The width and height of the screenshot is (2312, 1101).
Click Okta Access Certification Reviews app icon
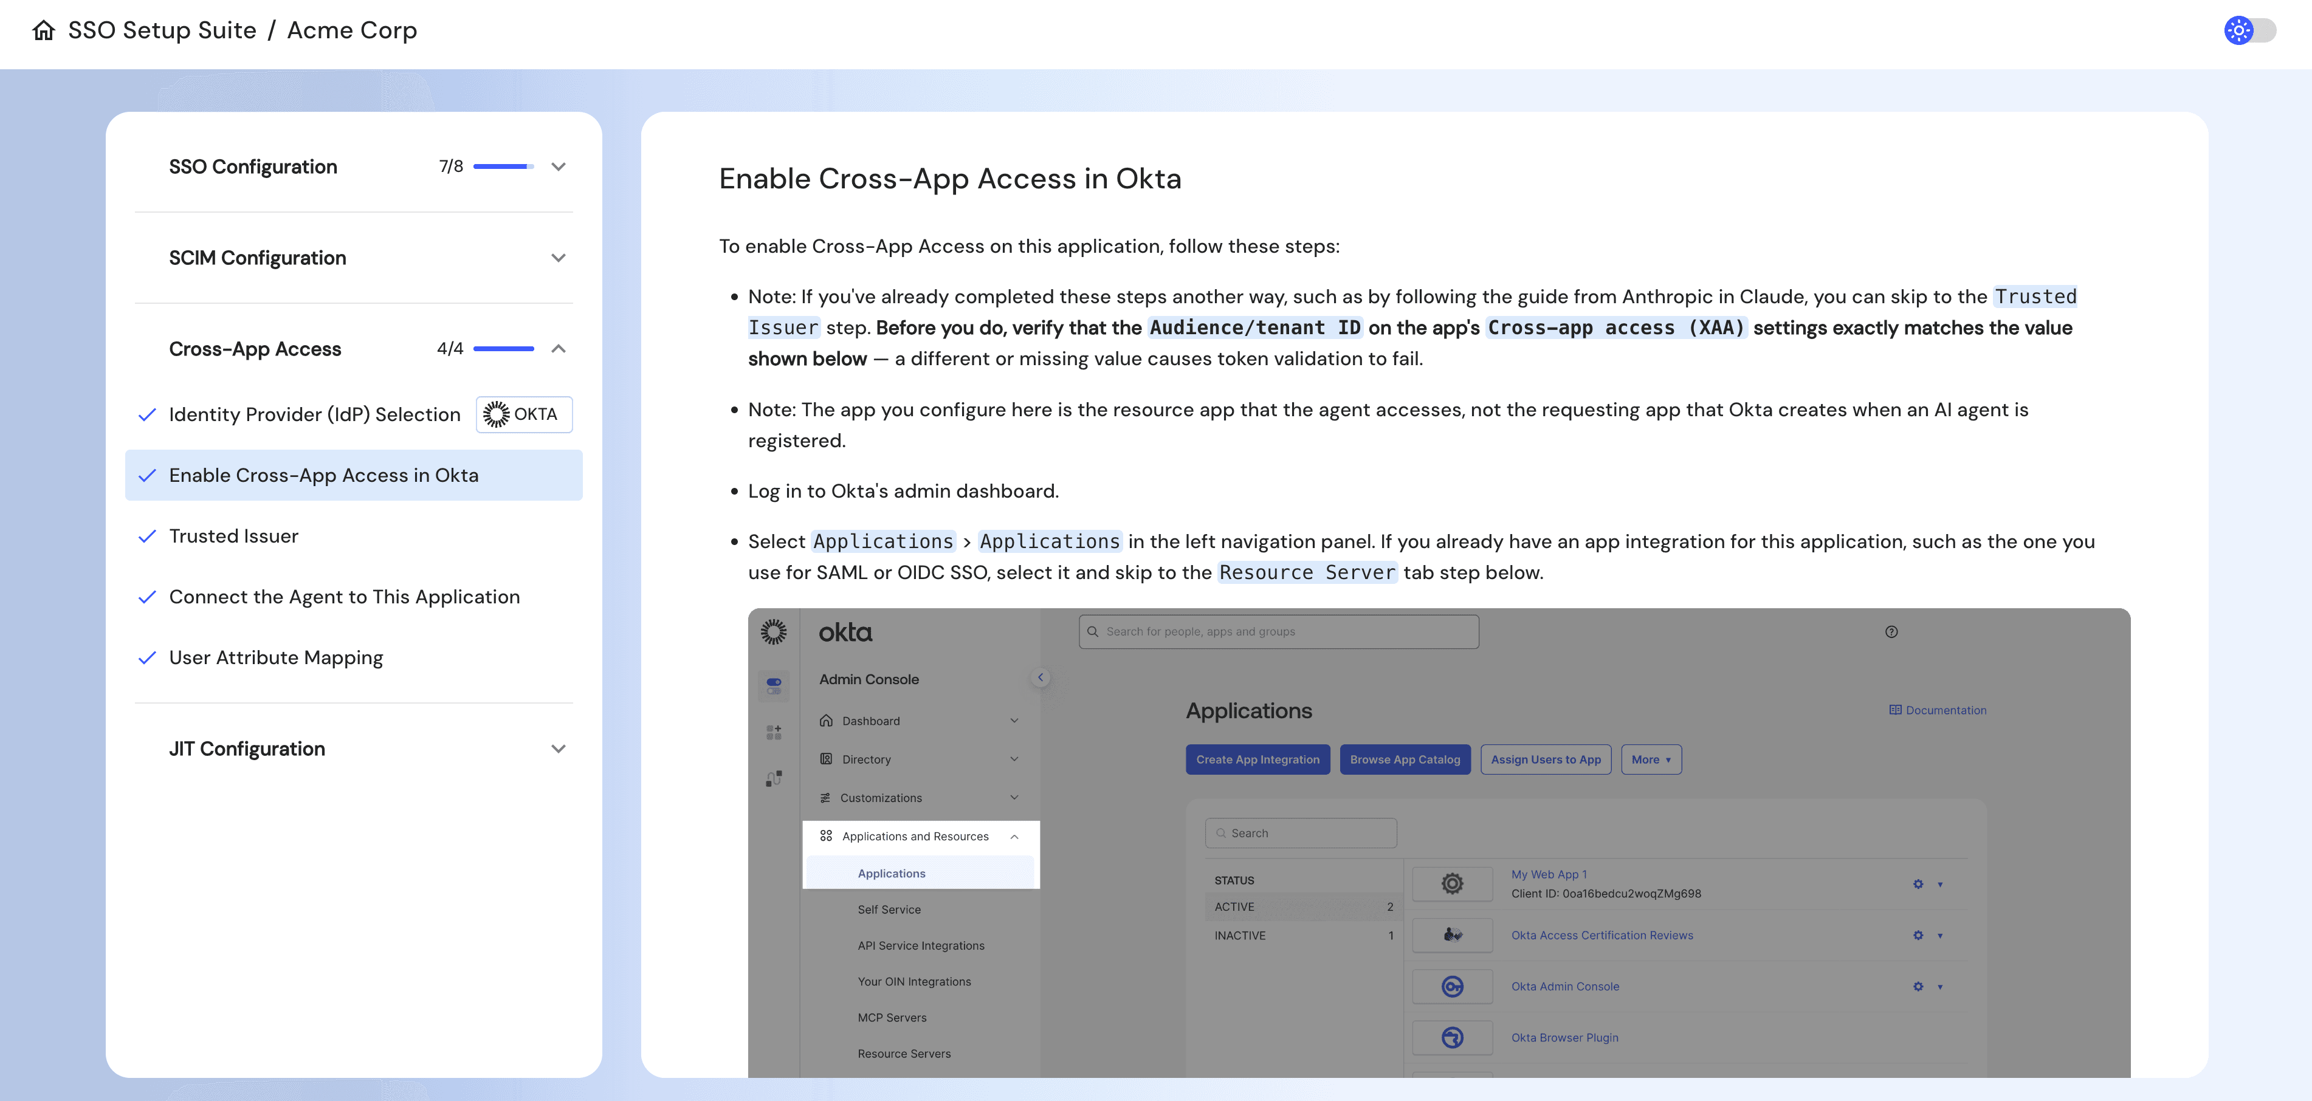[1452, 935]
